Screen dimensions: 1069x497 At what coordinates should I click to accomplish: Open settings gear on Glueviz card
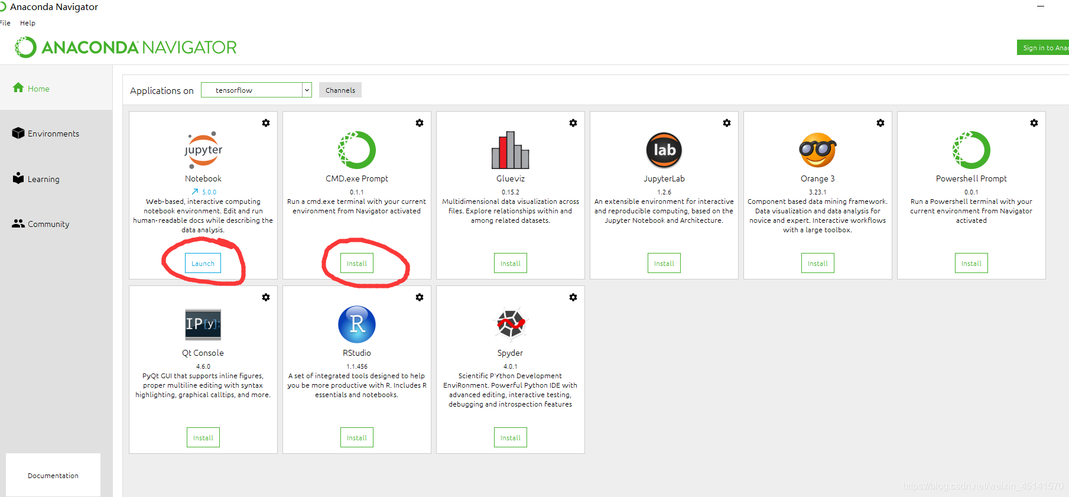(x=573, y=123)
